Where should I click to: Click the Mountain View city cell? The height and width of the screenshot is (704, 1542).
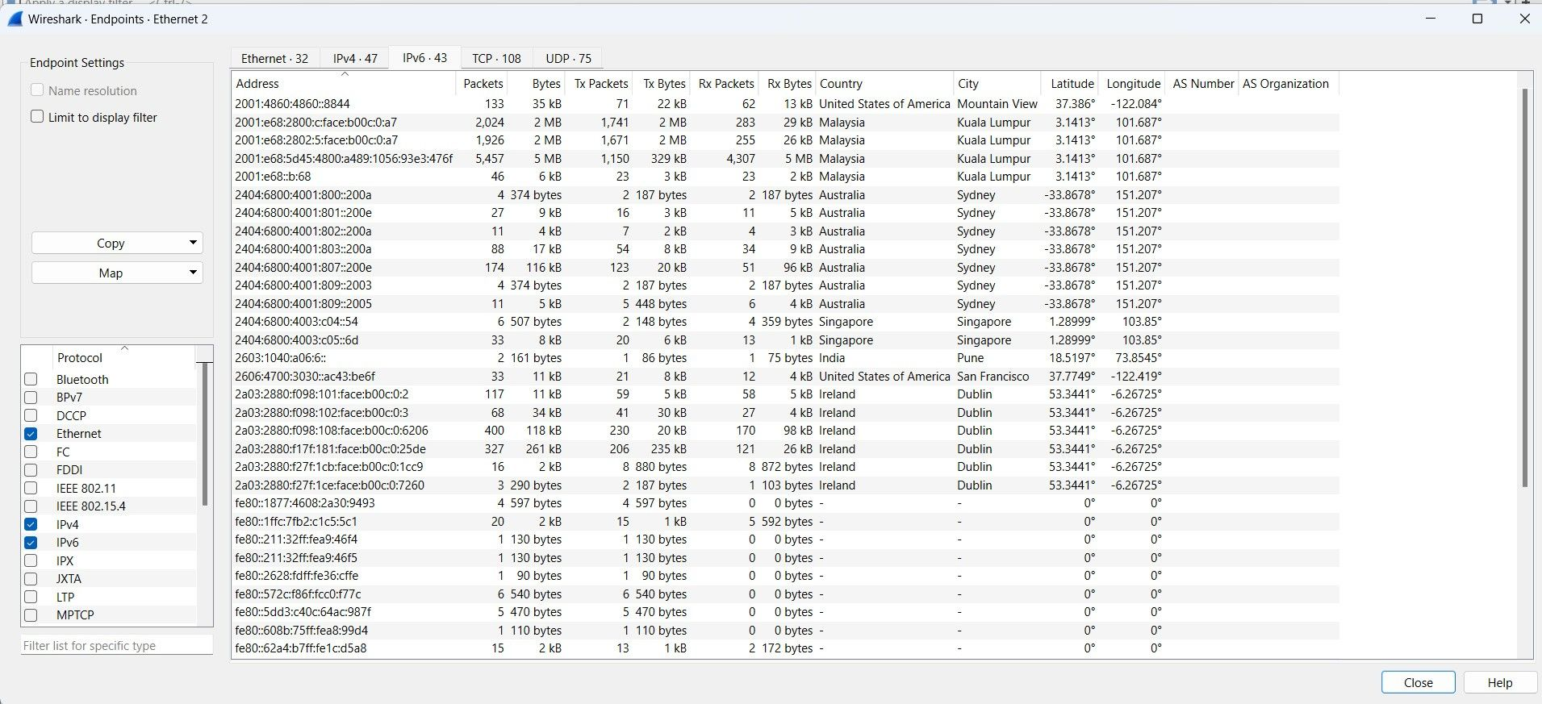click(x=997, y=104)
